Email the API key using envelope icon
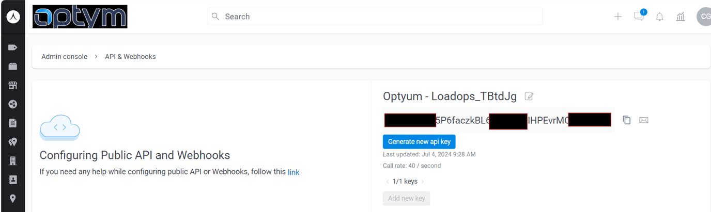The height and width of the screenshot is (212, 711). pos(643,120)
